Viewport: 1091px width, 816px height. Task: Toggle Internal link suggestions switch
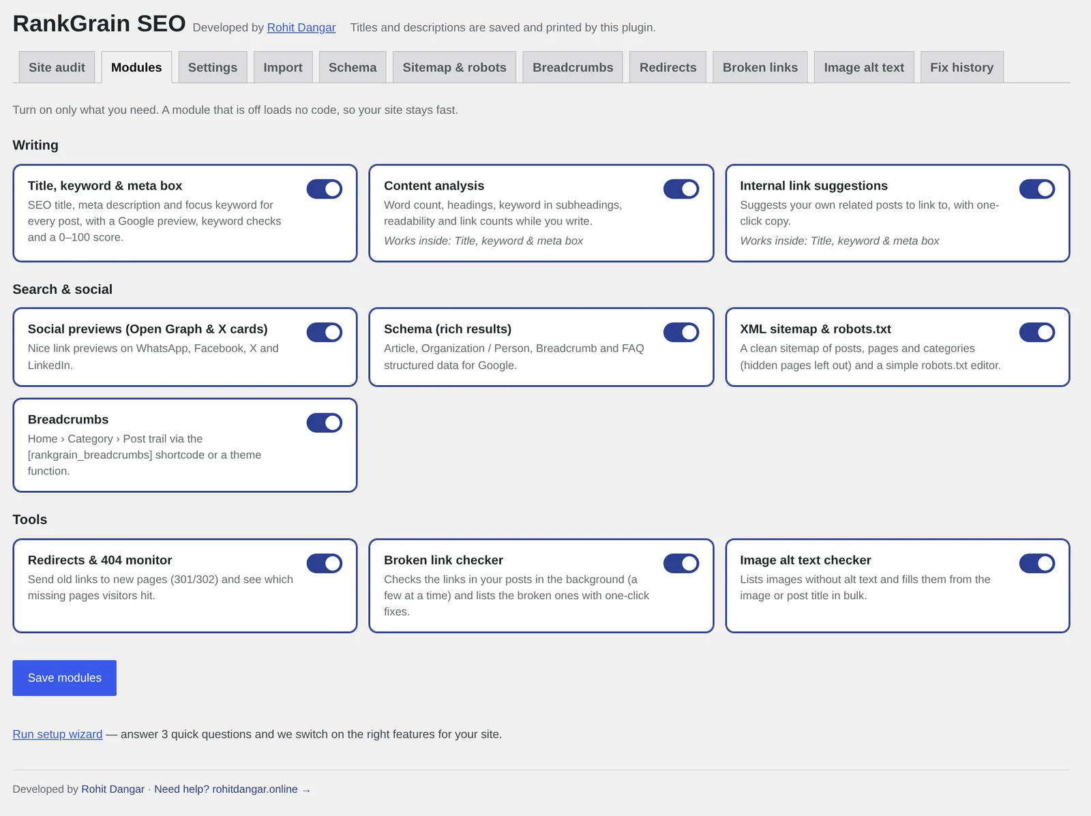click(1036, 189)
